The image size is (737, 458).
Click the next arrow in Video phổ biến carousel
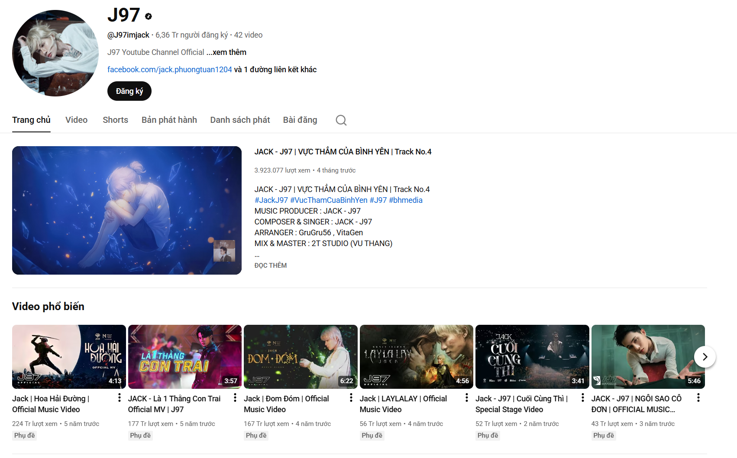(x=705, y=357)
